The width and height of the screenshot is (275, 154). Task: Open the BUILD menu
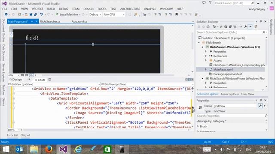point(51,9)
